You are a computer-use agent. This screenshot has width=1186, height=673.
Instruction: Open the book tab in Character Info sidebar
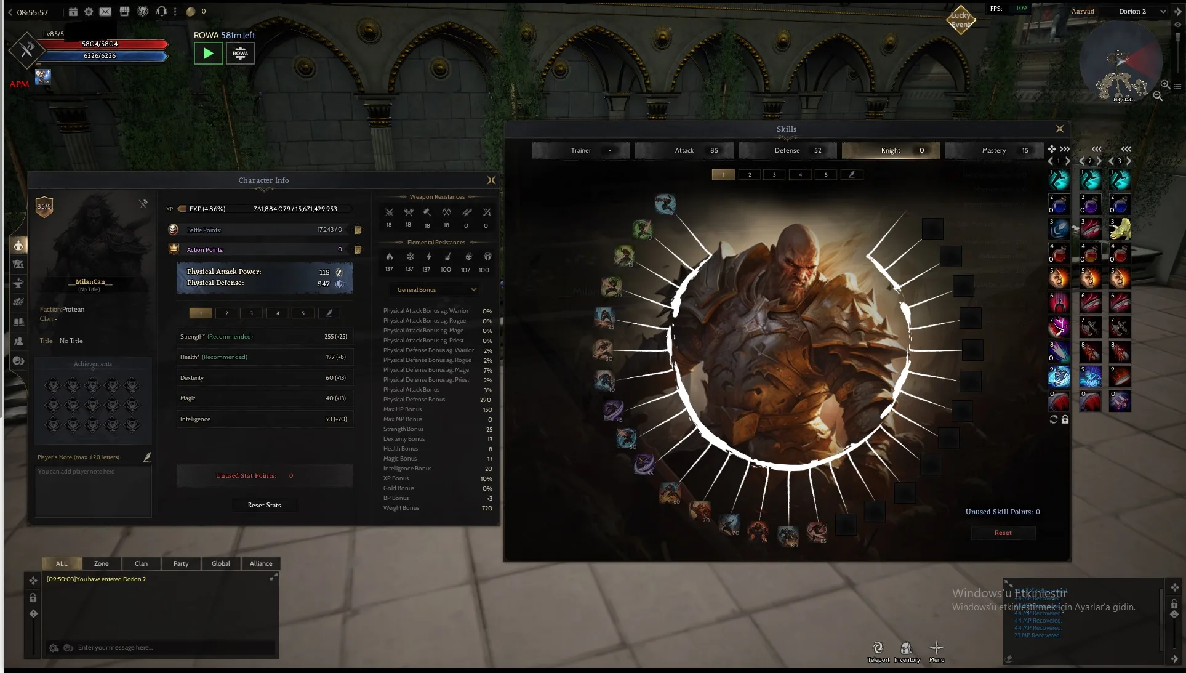tap(18, 321)
